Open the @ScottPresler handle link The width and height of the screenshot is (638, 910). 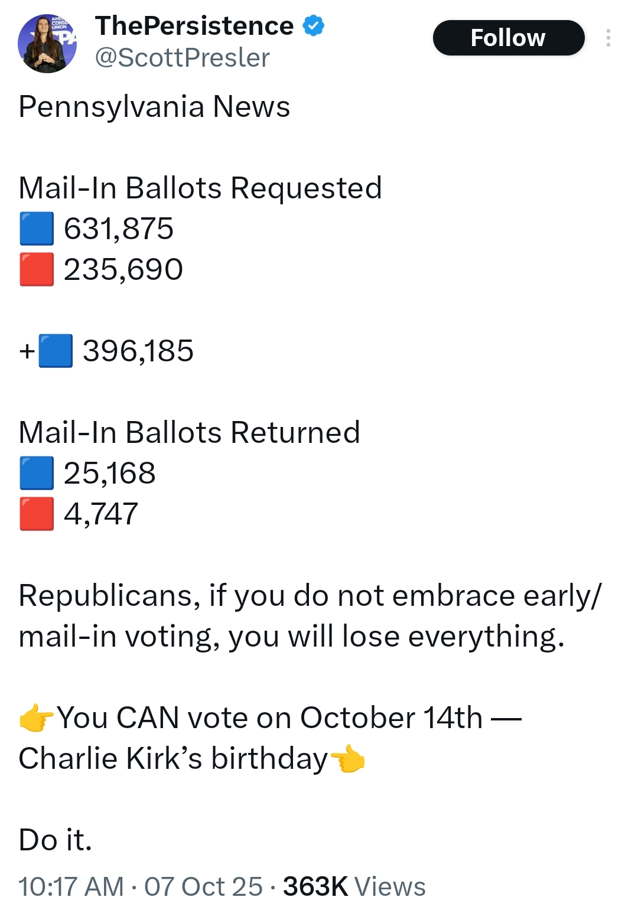182,58
